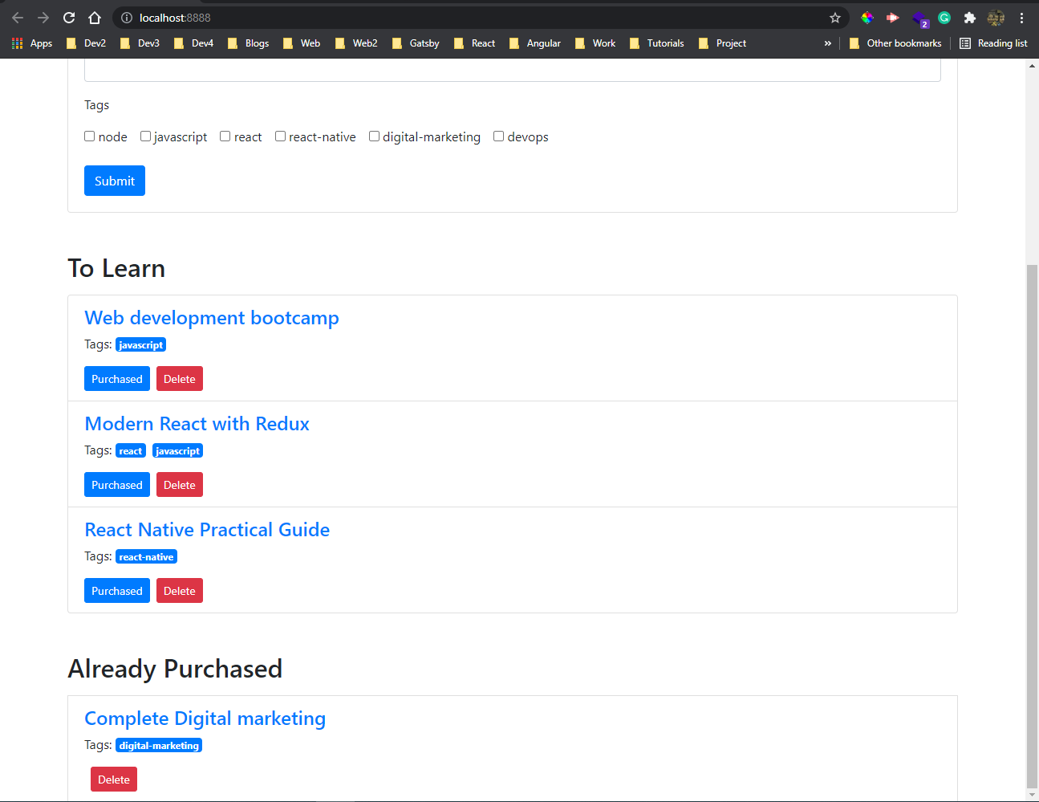Open React Native Practical Guide link
This screenshot has height=802, width=1039.
(207, 530)
